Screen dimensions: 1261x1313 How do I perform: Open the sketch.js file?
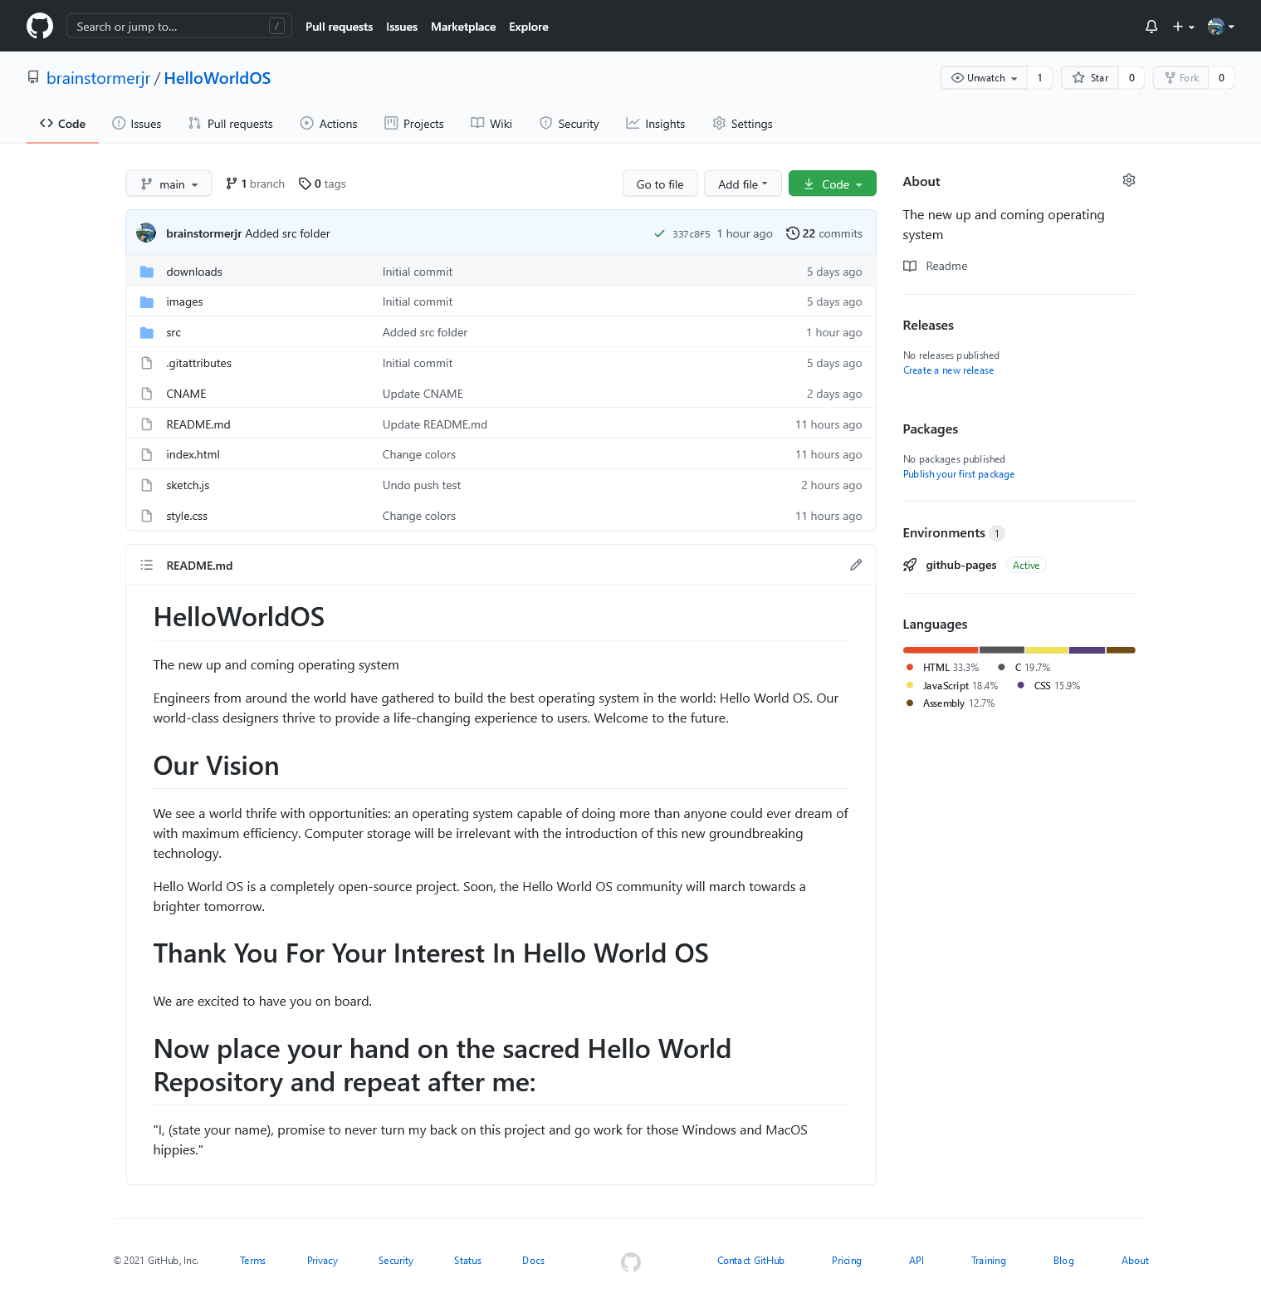(x=188, y=485)
